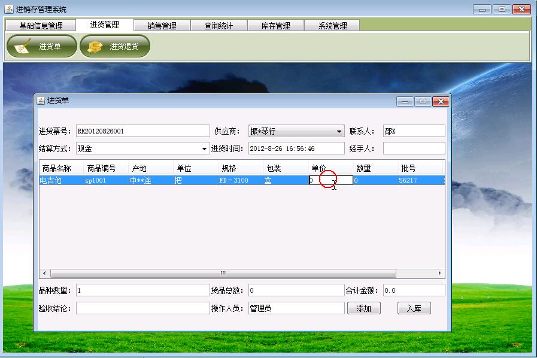Focus the 货品总数 field
Image resolution: width=537 pixels, height=358 pixels.
pos(296,290)
